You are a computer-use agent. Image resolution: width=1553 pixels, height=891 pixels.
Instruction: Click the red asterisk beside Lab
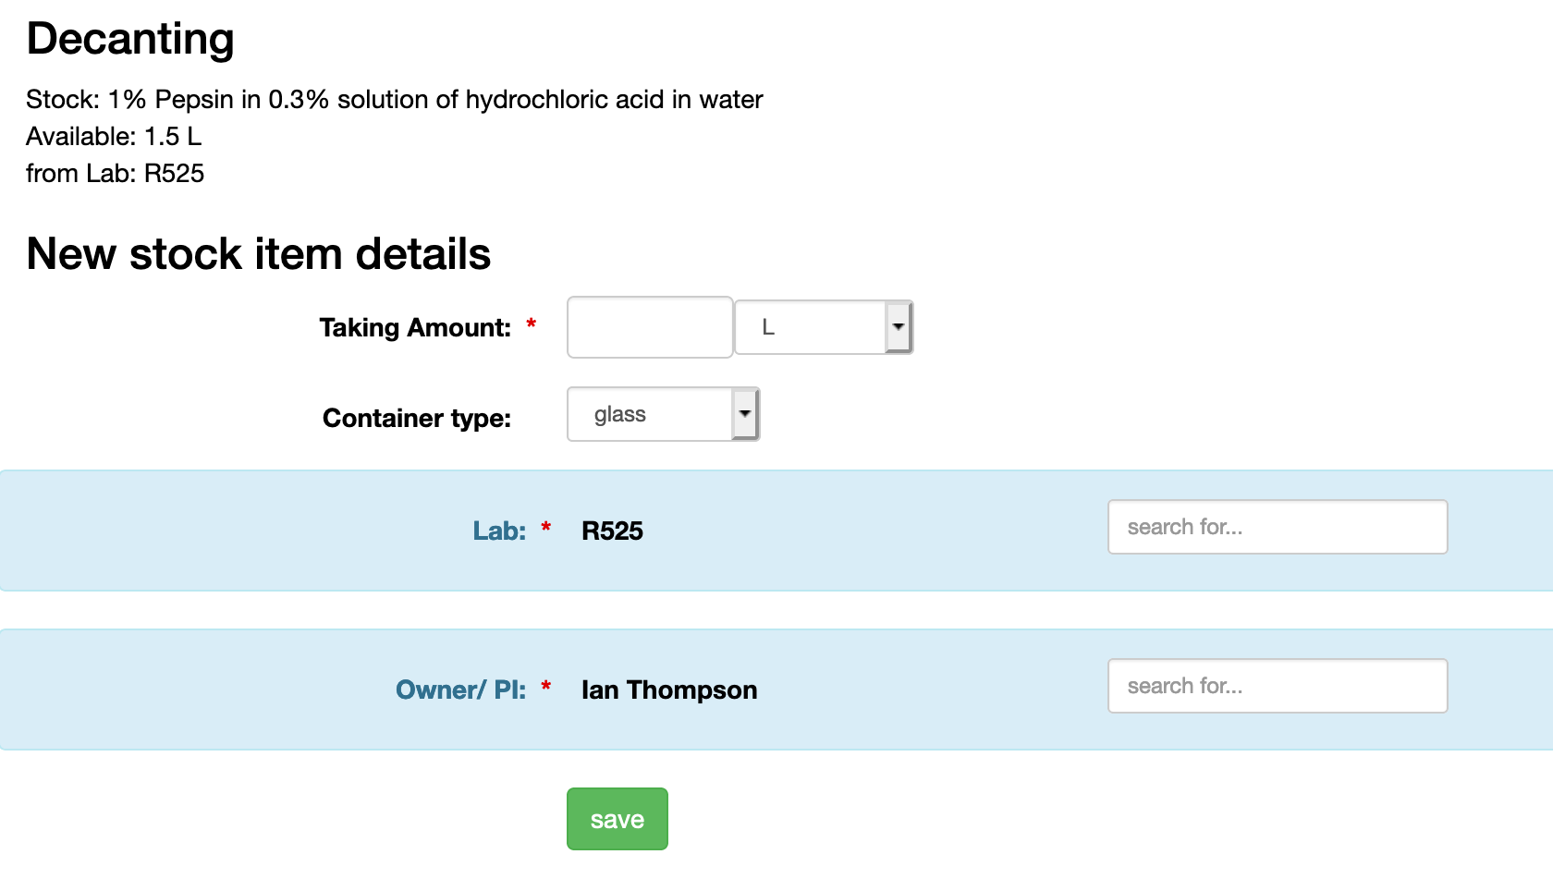[546, 528]
